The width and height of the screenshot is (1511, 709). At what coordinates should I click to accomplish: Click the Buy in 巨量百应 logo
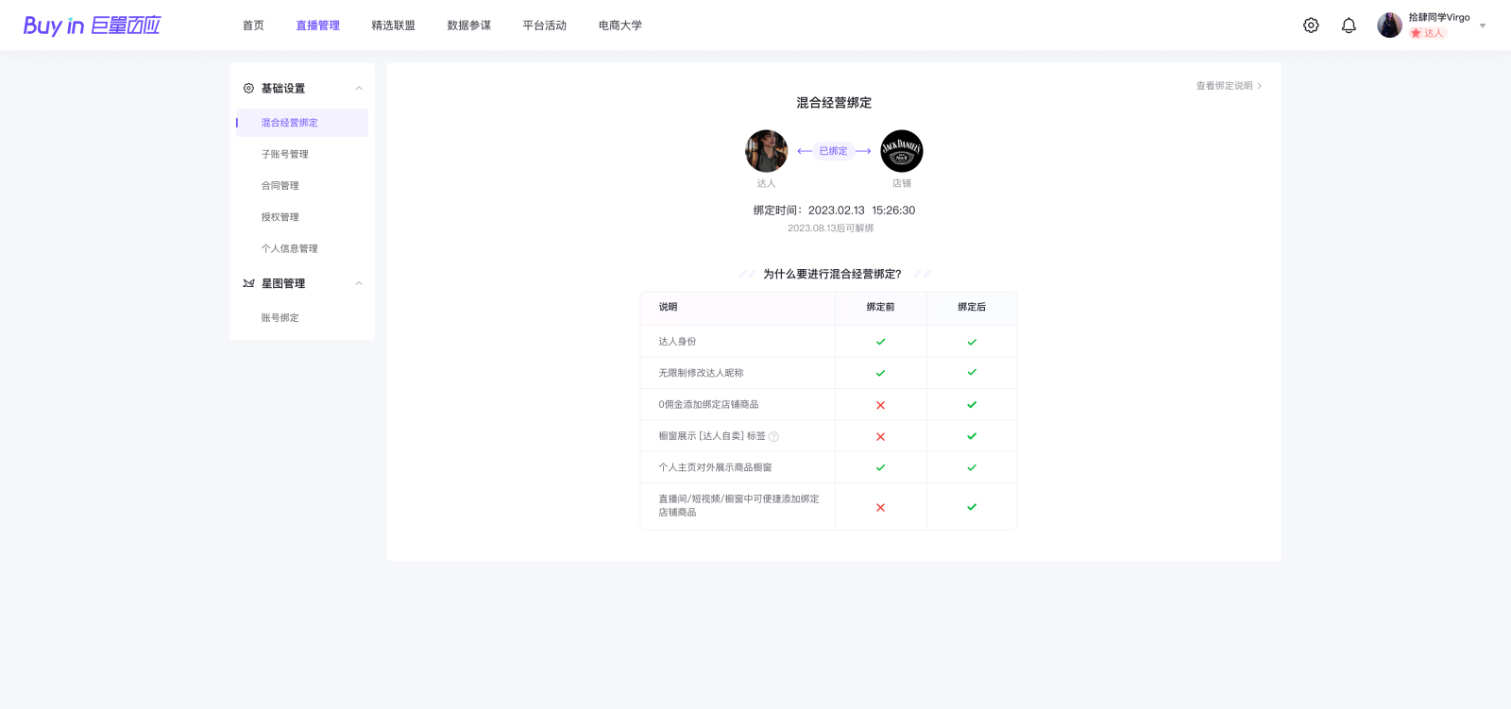[92, 25]
